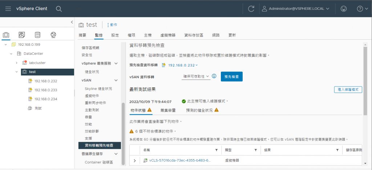Filter the 名稱 column

[217, 150]
